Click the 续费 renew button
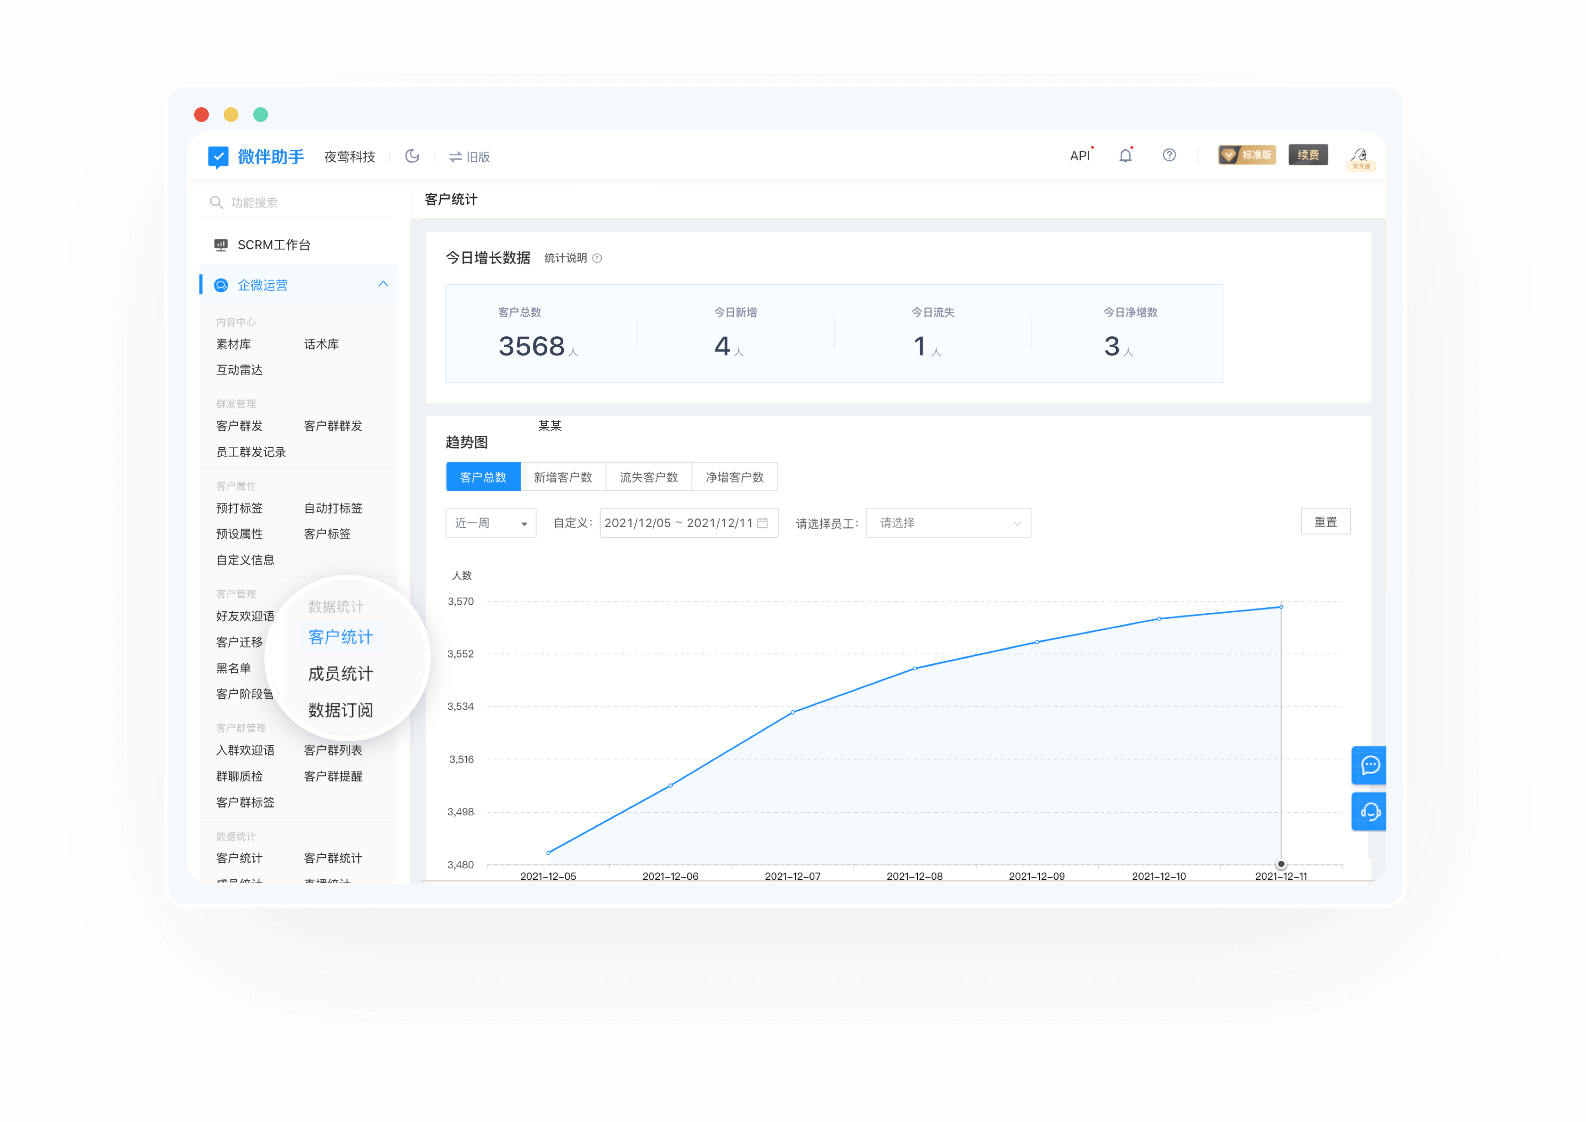The width and height of the screenshot is (1586, 1122). coord(1308,155)
